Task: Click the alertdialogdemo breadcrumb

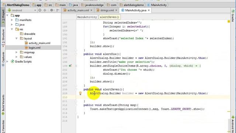Action: 132,5
